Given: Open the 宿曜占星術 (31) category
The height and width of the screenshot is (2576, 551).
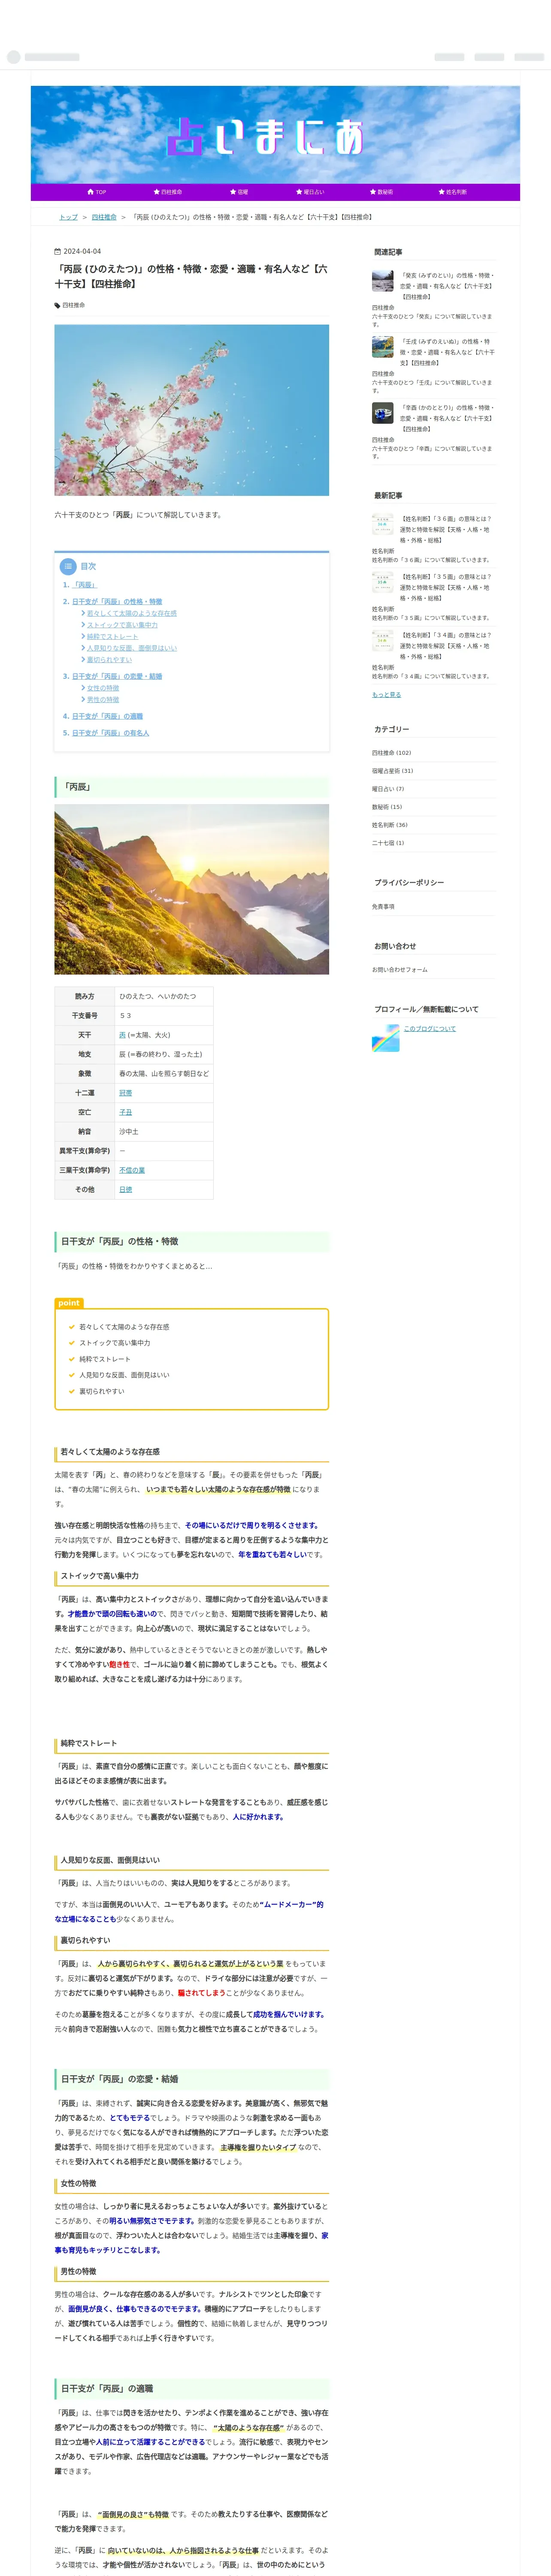Looking at the screenshot, I should coord(392,771).
